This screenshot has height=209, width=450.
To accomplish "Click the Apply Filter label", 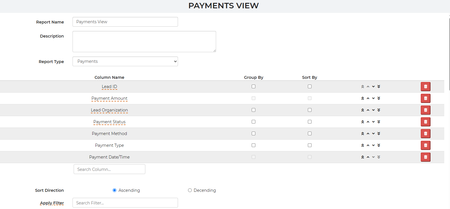I will point(52,203).
